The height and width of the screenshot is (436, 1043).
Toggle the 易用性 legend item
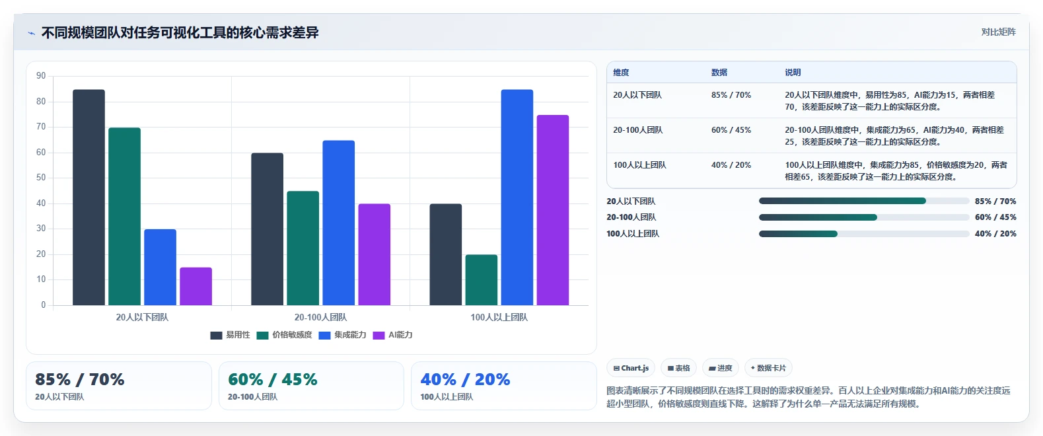coord(230,335)
